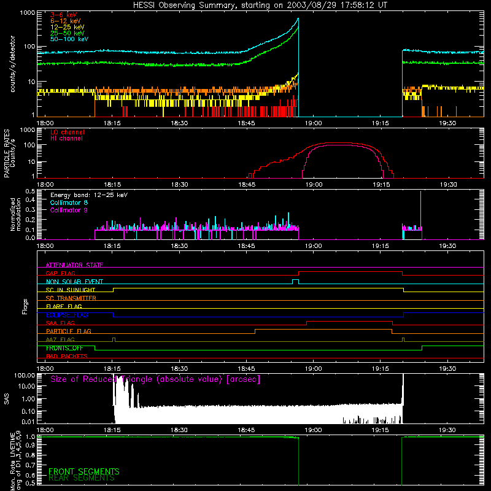Screen dimensions: 491x491
Task: Click the raised SAA FLAG segment
Action: [349, 321]
